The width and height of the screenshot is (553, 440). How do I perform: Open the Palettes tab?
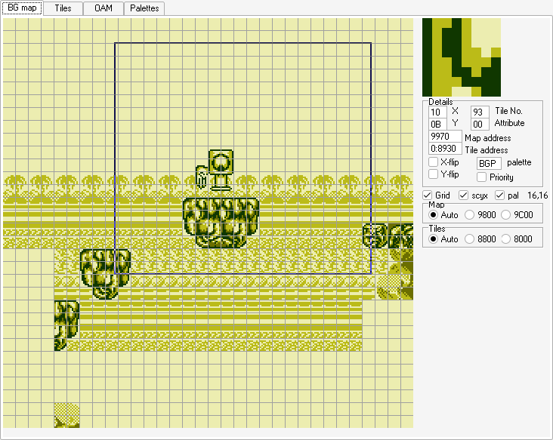point(144,8)
